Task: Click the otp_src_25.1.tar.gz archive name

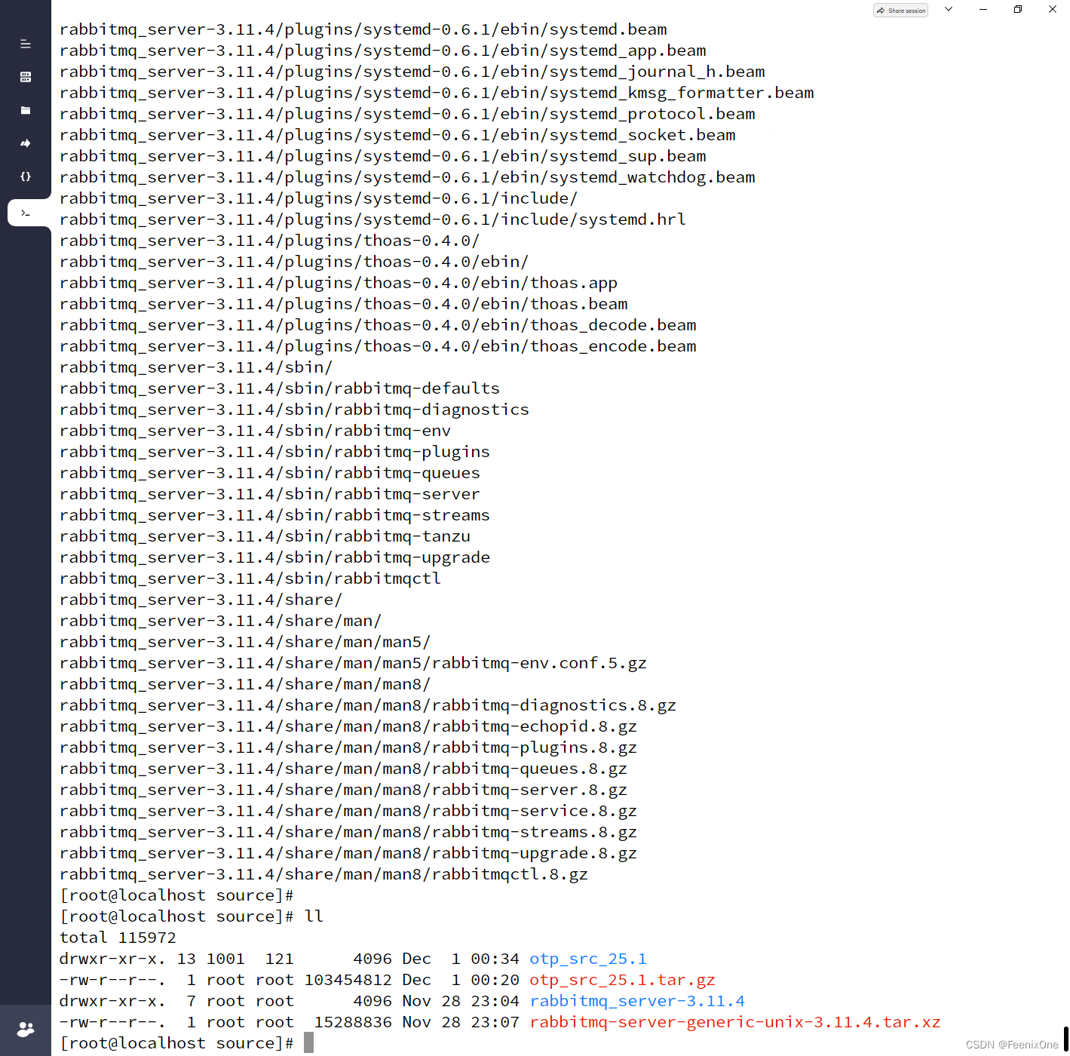Action: pyautogui.click(x=622, y=980)
